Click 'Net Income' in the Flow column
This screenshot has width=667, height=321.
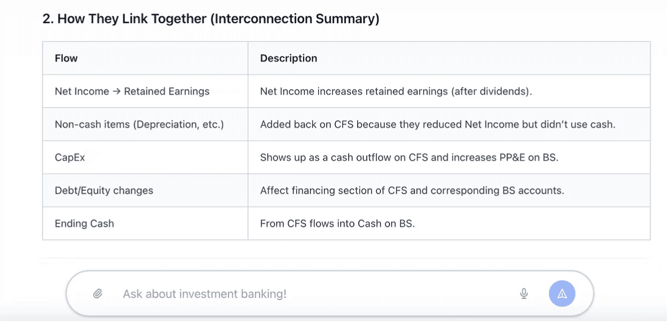pyautogui.click(x=82, y=91)
